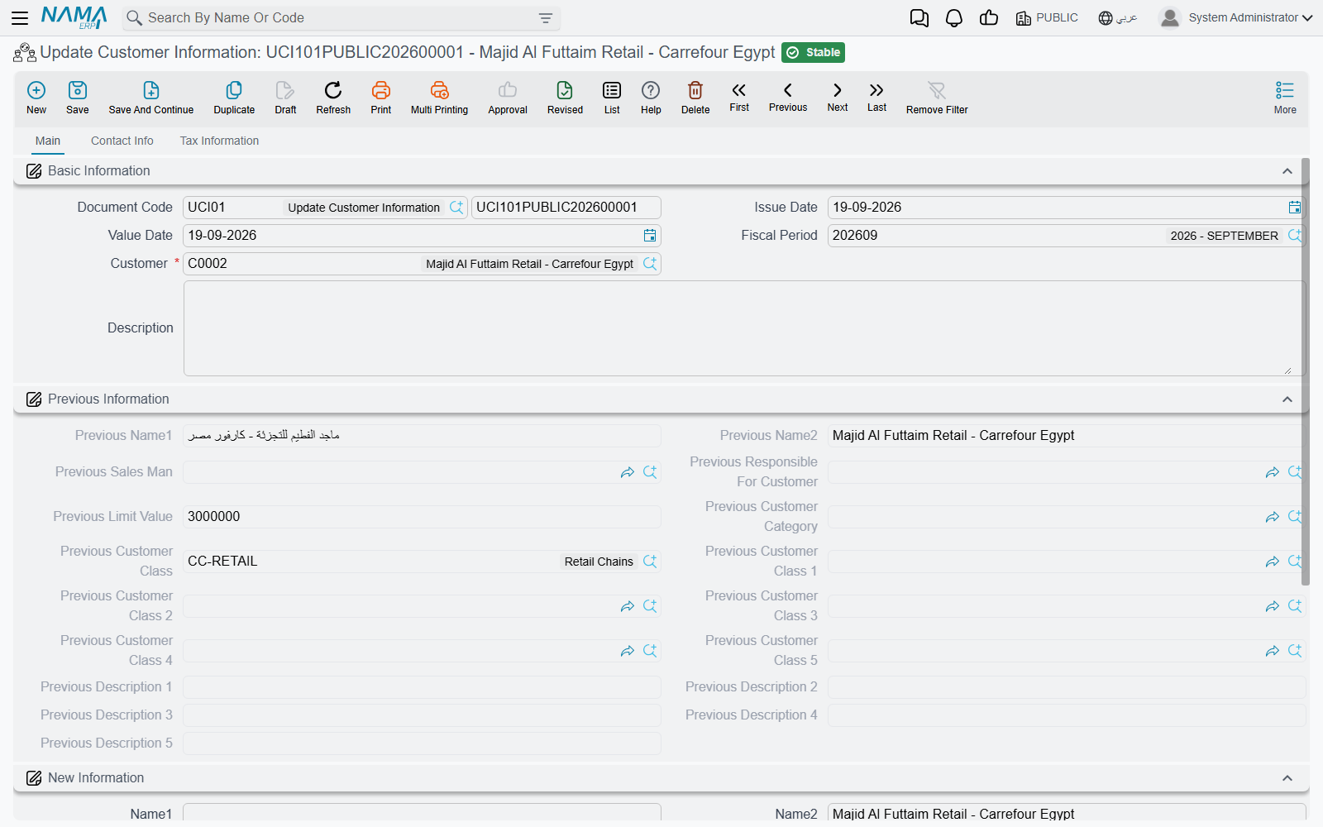The height and width of the screenshot is (827, 1323).
Task: Collapse the New Information section
Action: 1287,778
